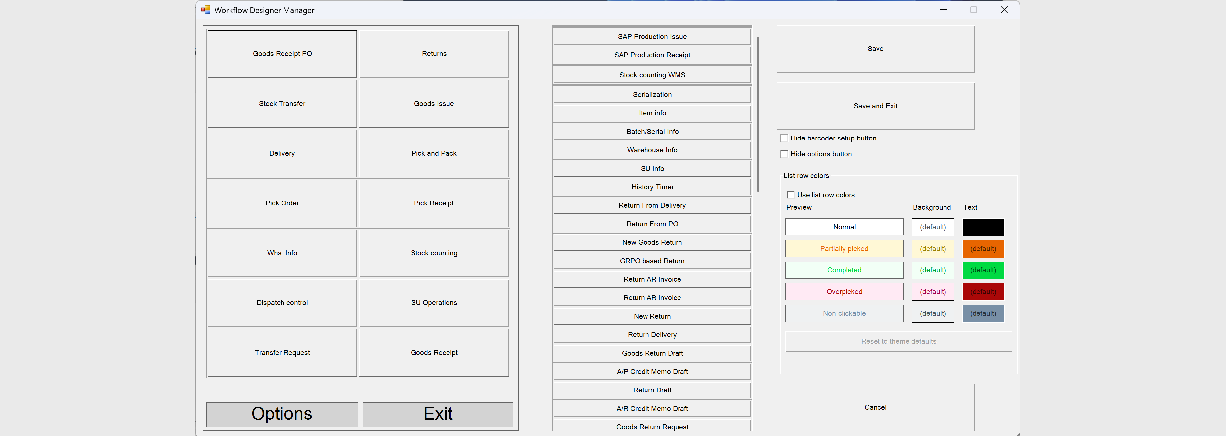Select the Returns tile
This screenshot has width=1226, height=436.
click(x=434, y=54)
